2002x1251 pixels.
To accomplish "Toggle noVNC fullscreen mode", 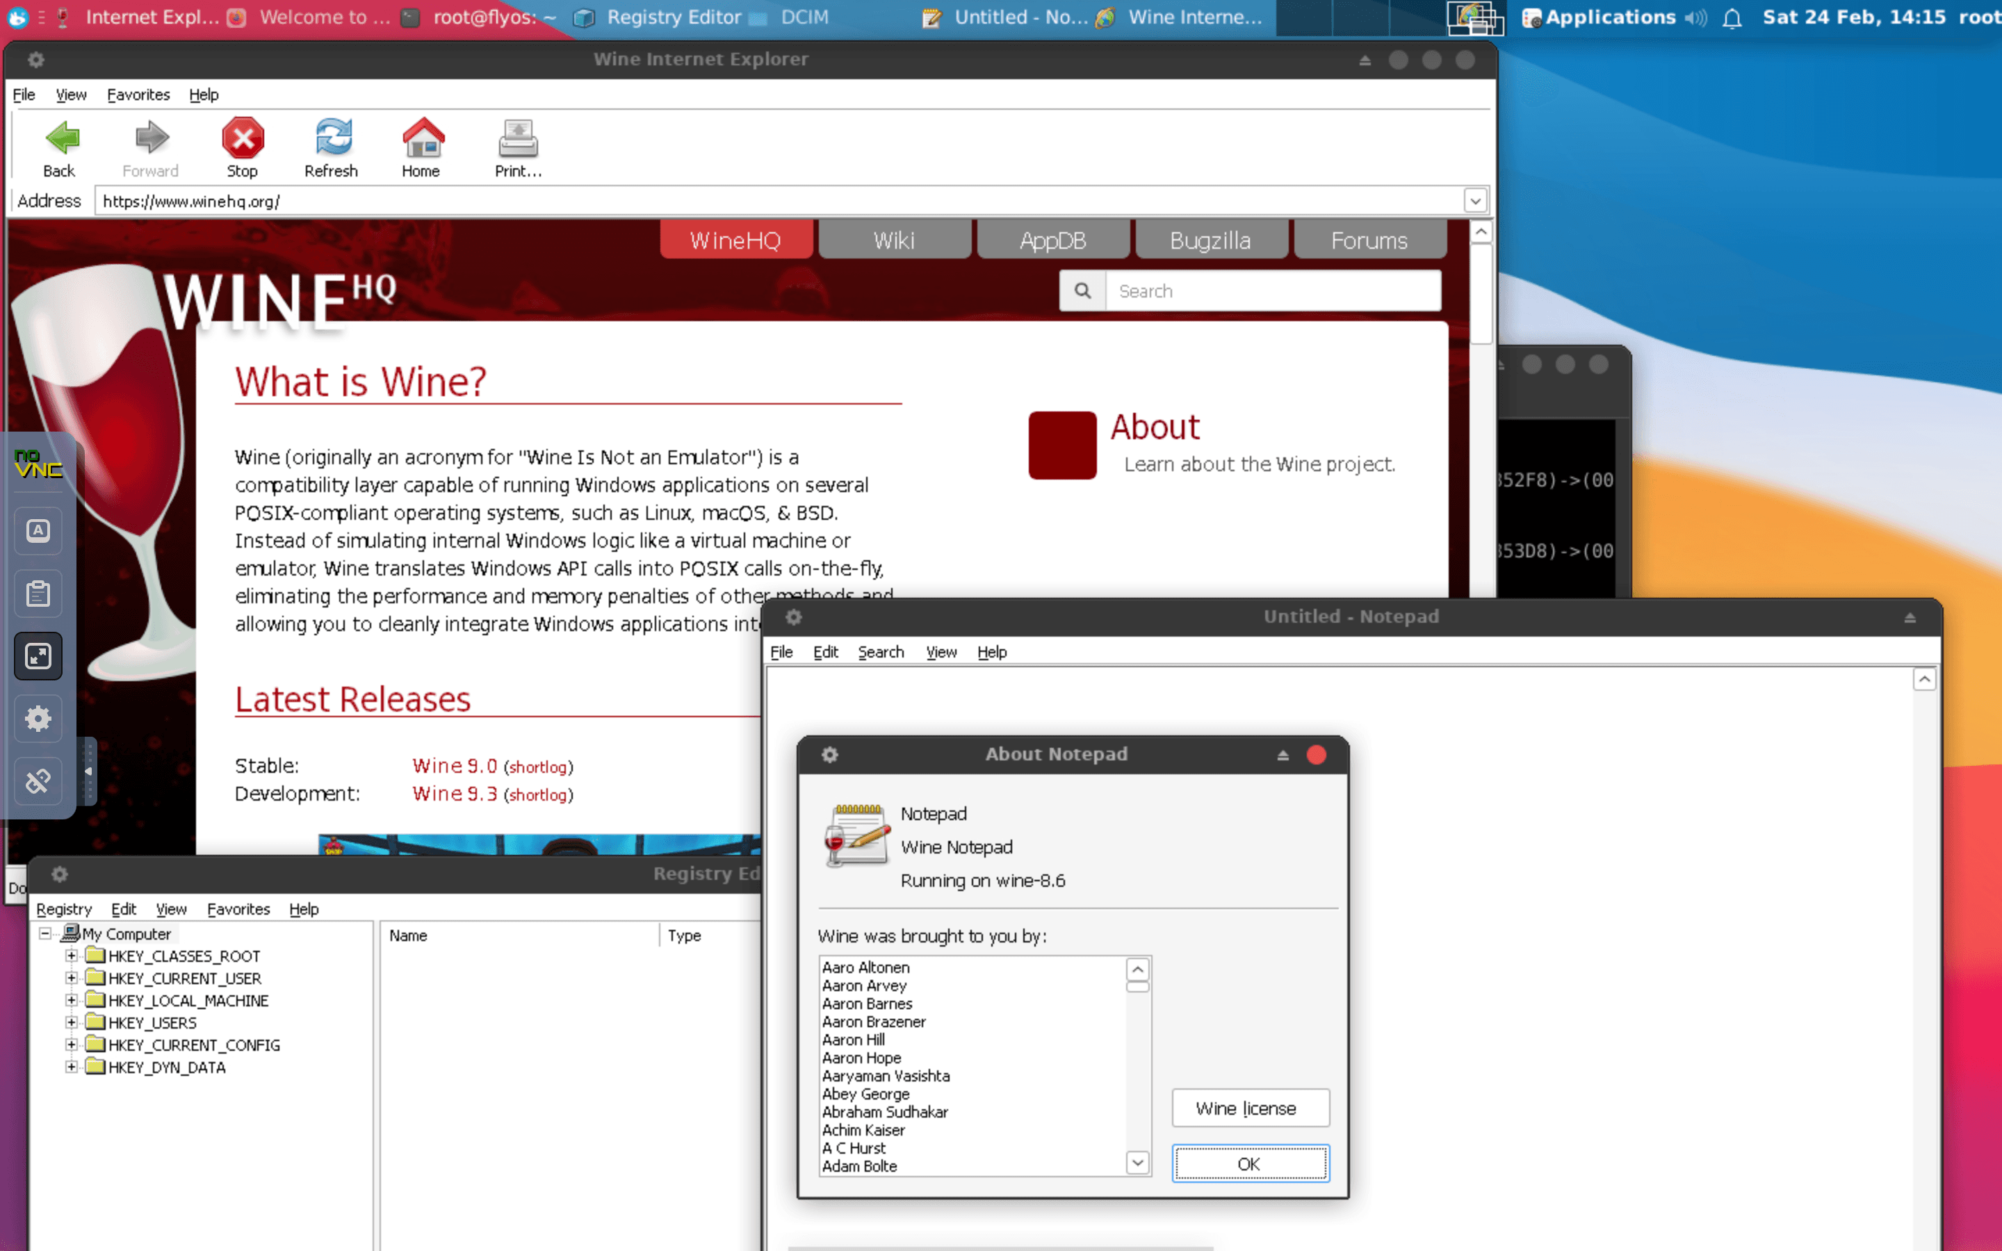I will point(38,656).
